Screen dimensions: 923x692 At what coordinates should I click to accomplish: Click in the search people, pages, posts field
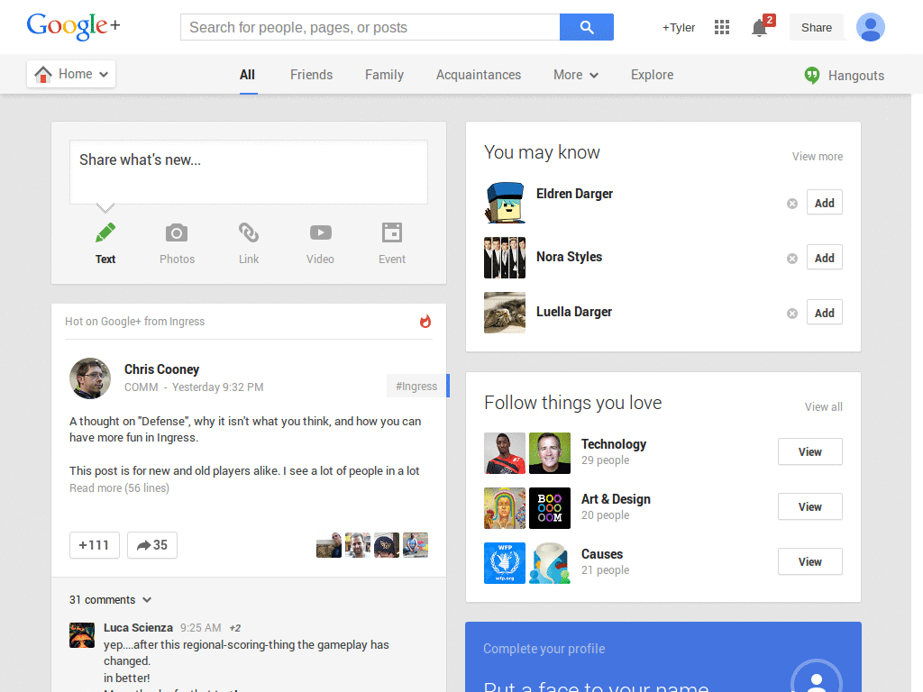coord(370,27)
